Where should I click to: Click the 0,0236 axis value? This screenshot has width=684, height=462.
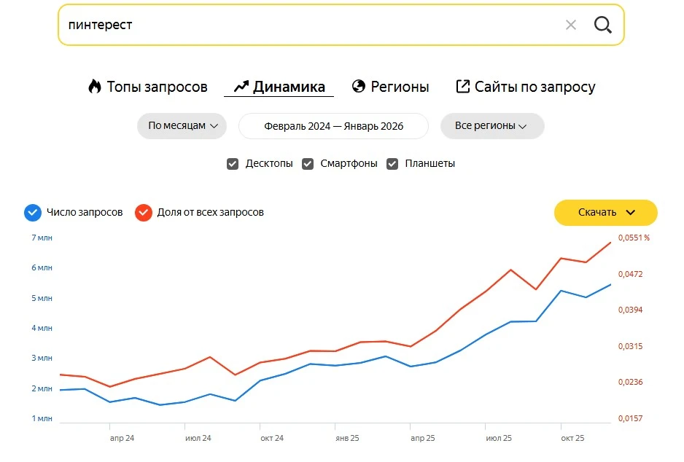(x=630, y=383)
